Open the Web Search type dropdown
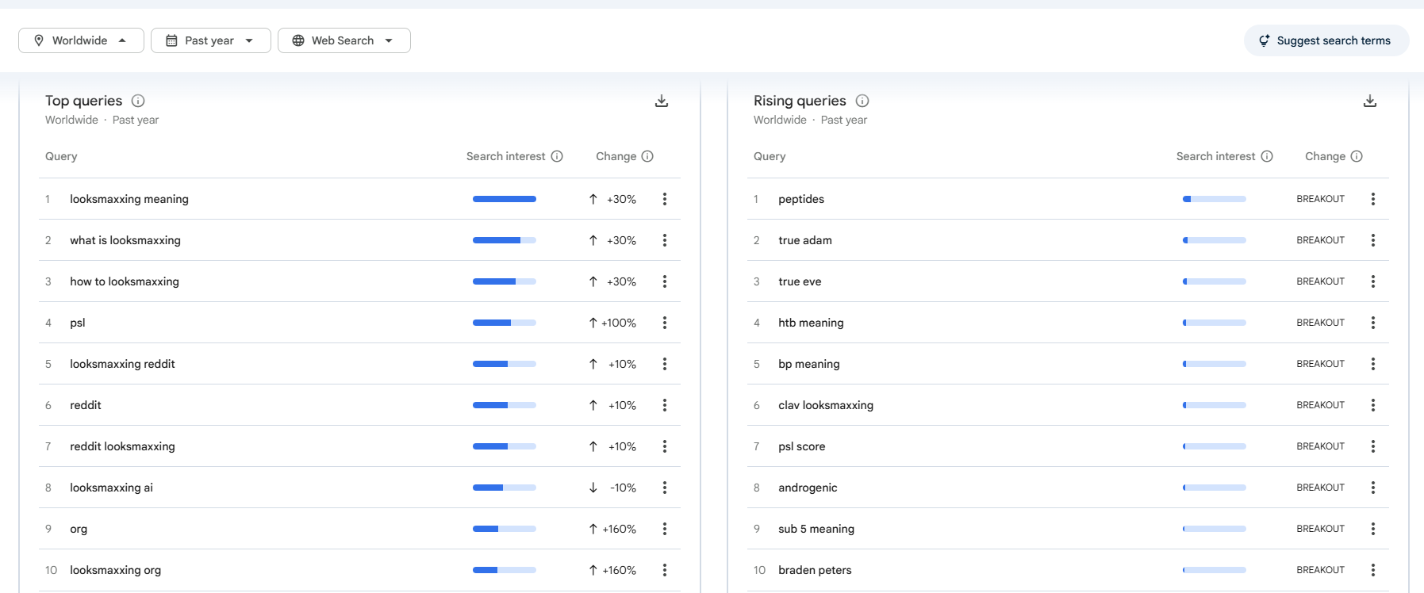Screen dimensions: 1424x593 [x=344, y=40]
